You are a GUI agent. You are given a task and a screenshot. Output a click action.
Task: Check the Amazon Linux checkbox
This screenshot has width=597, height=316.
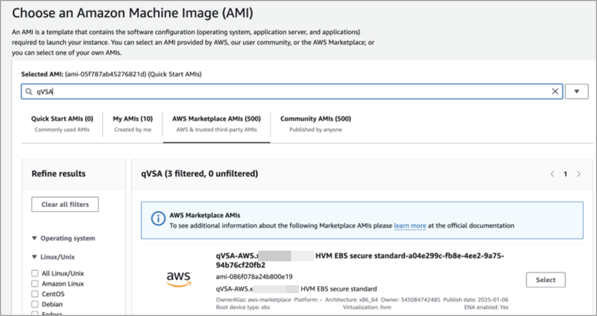tap(35, 284)
